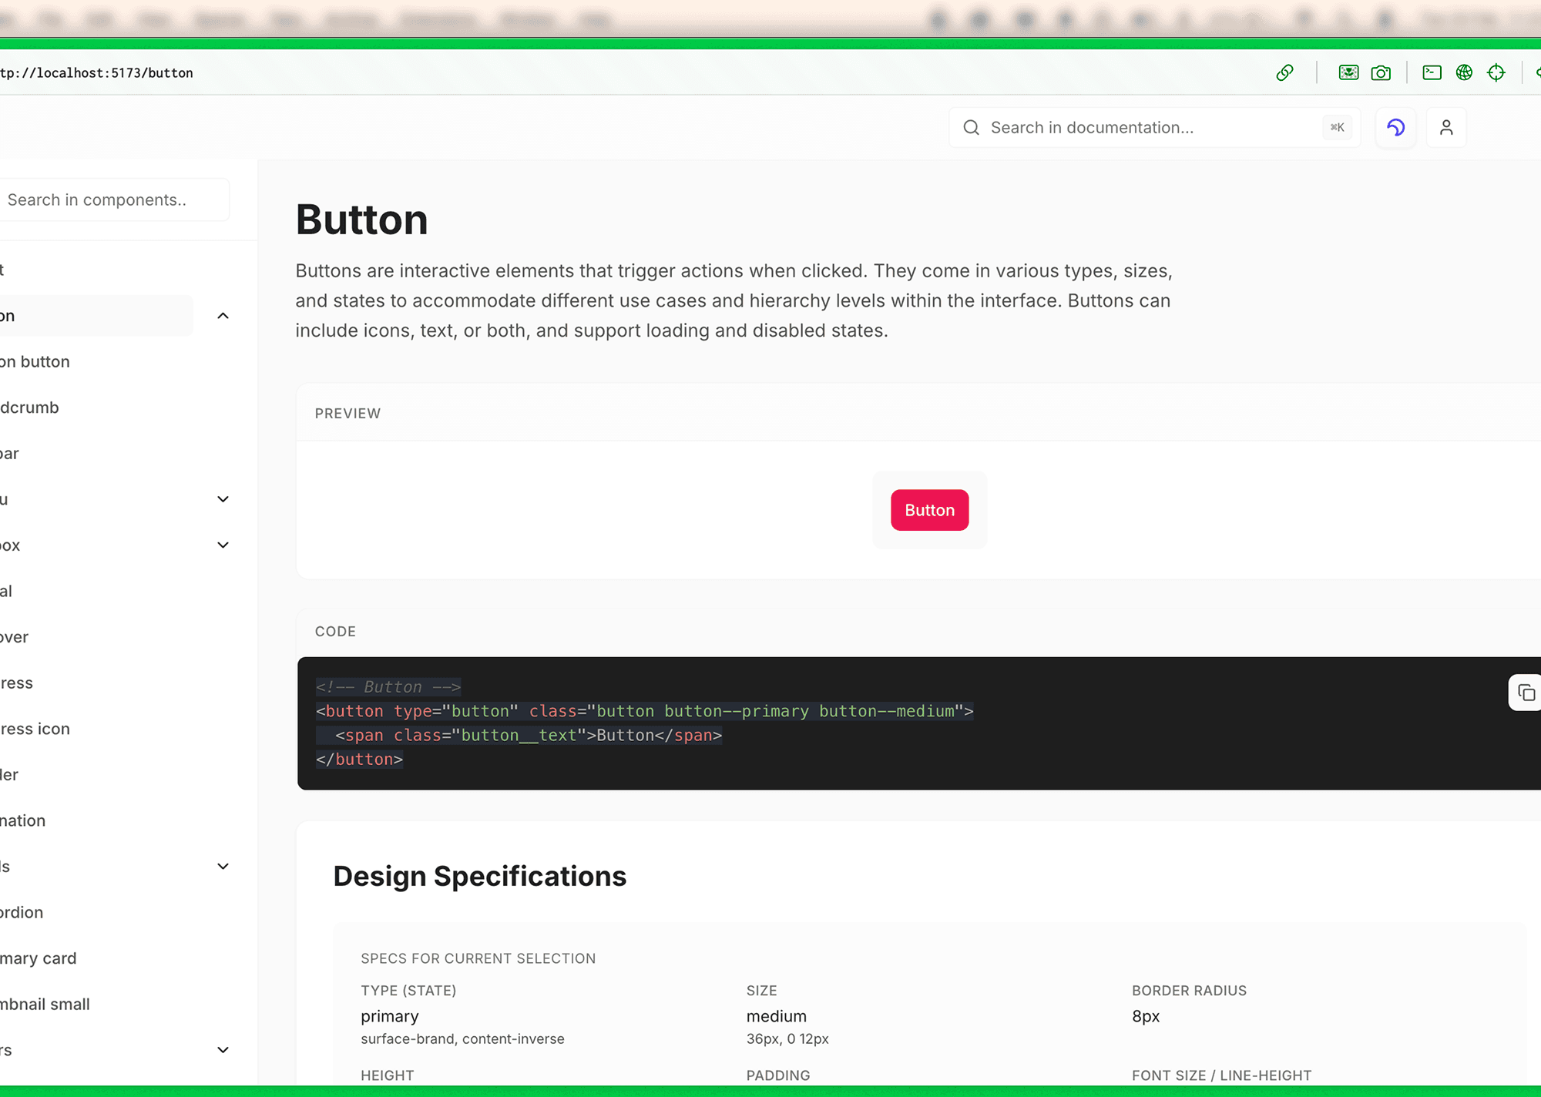Collapse the expanded Button sidebar section

223,316
